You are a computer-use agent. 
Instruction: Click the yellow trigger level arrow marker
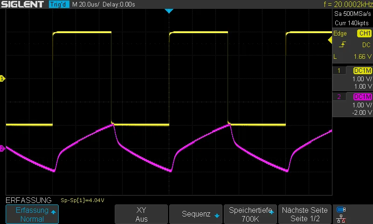pos(330,40)
